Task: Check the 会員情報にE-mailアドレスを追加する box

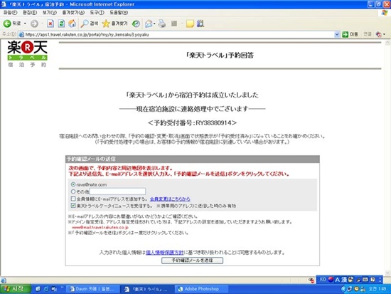Action: point(73,199)
